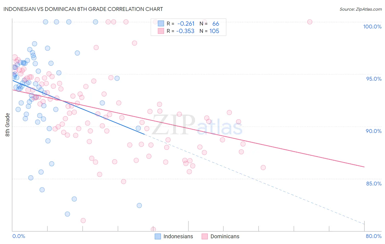Image resolution: width=385 pixels, height=244 pixels.
Task: Click the N = 66 value
Action: click(x=216, y=24)
